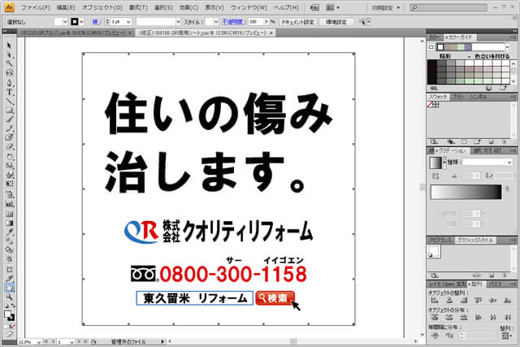
Task: Select the Type (T) tool
Action: [x=9, y=92]
